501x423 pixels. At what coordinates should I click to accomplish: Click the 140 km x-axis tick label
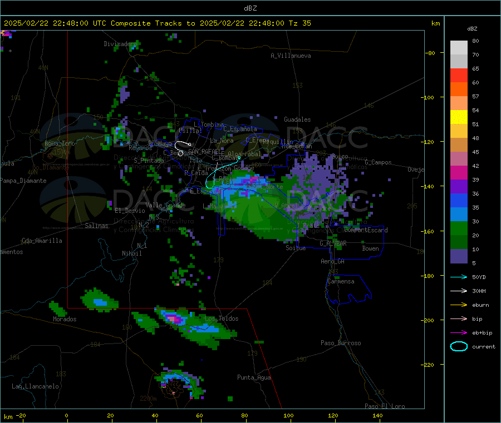377,415
